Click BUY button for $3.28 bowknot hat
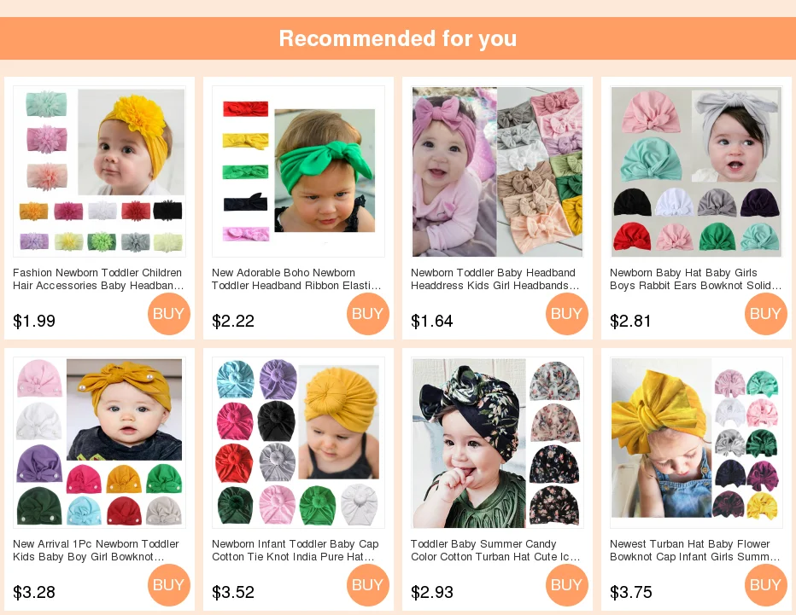The height and width of the screenshot is (615, 796). pyautogui.click(x=168, y=584)
